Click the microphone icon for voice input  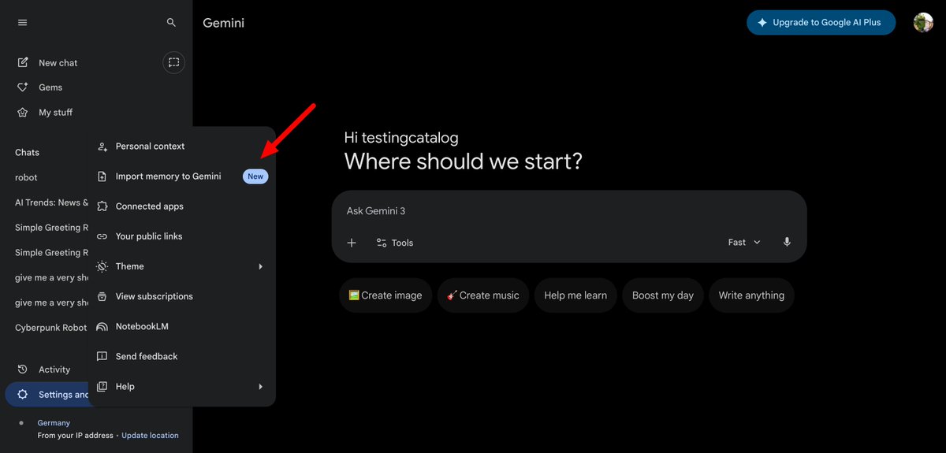tap(787, 243)
